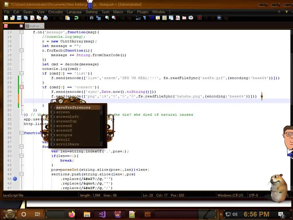Click the Close document toolbar icon
The image size is (293, 220).
point(32,18)
